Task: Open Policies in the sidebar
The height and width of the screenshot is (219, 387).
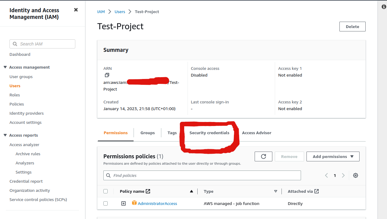Action: pyautogui.click(x=17, y=104)
